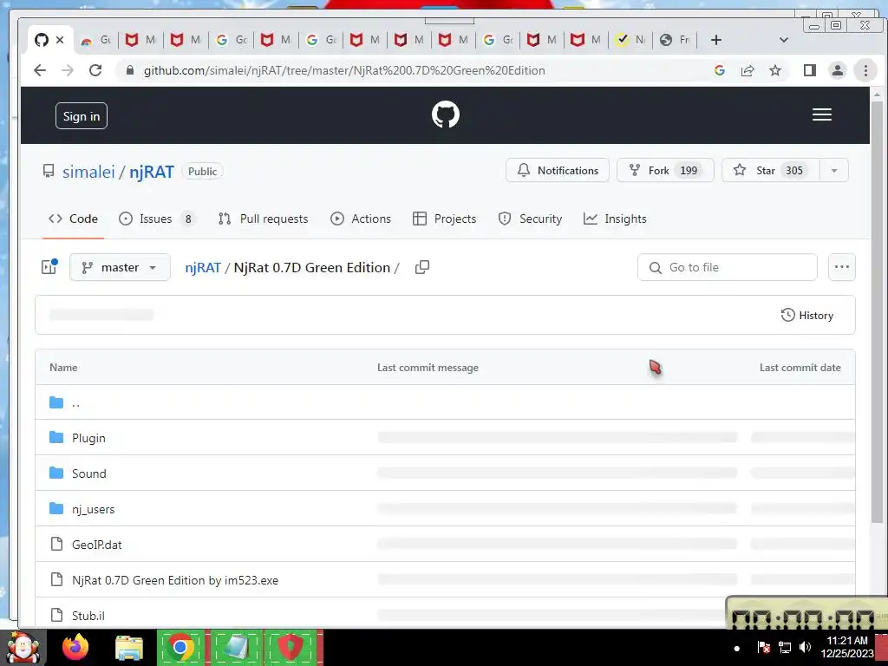The width and height of the screenshot is (888, 666).
Task: Copy the path with the copy icon
Action: (422, 267)
